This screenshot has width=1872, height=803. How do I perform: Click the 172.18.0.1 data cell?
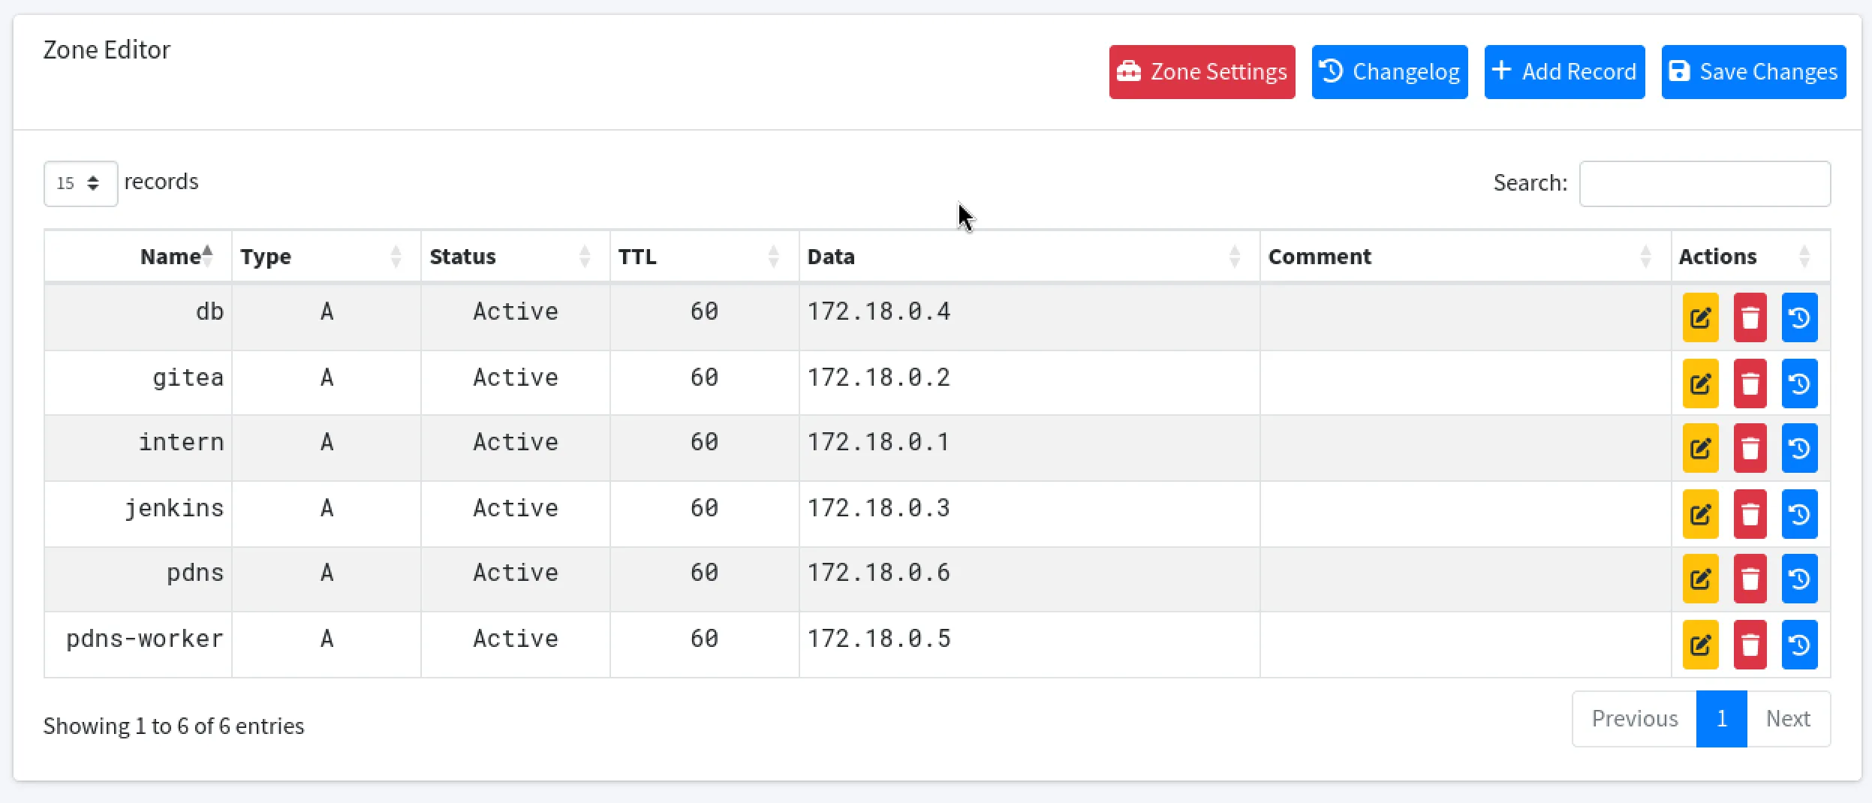coord(1030,448)
